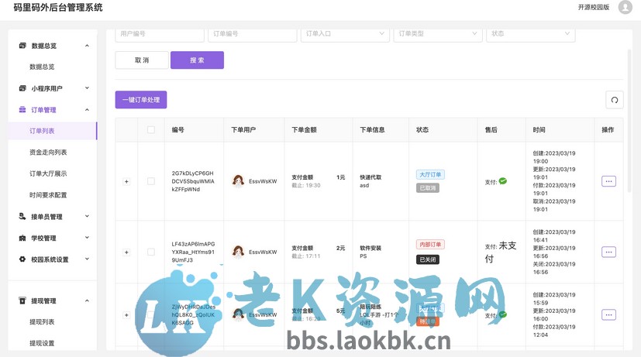
Task: Click the refresh icon above the table
Action: tap(615, 100)
